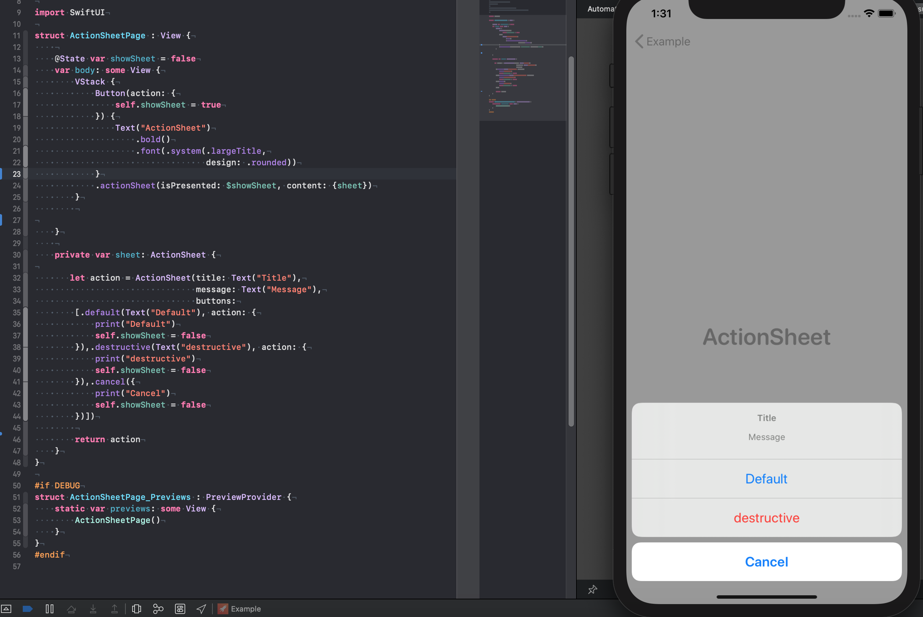Viewport: 923px width, 617px height.
Task: Click the Example app rocket icon
Action: pos(223,608)
